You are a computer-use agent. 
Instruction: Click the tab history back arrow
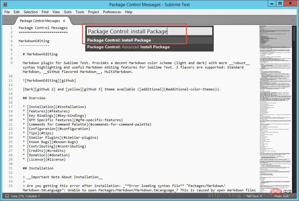6,20
